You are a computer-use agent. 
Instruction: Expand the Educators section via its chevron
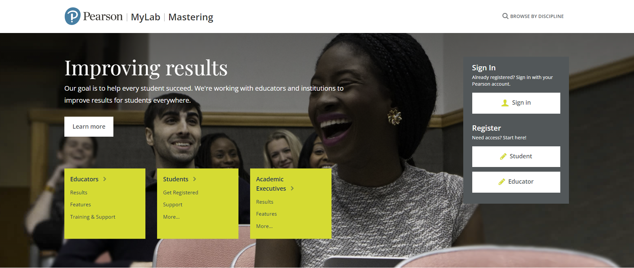(105, 179)
